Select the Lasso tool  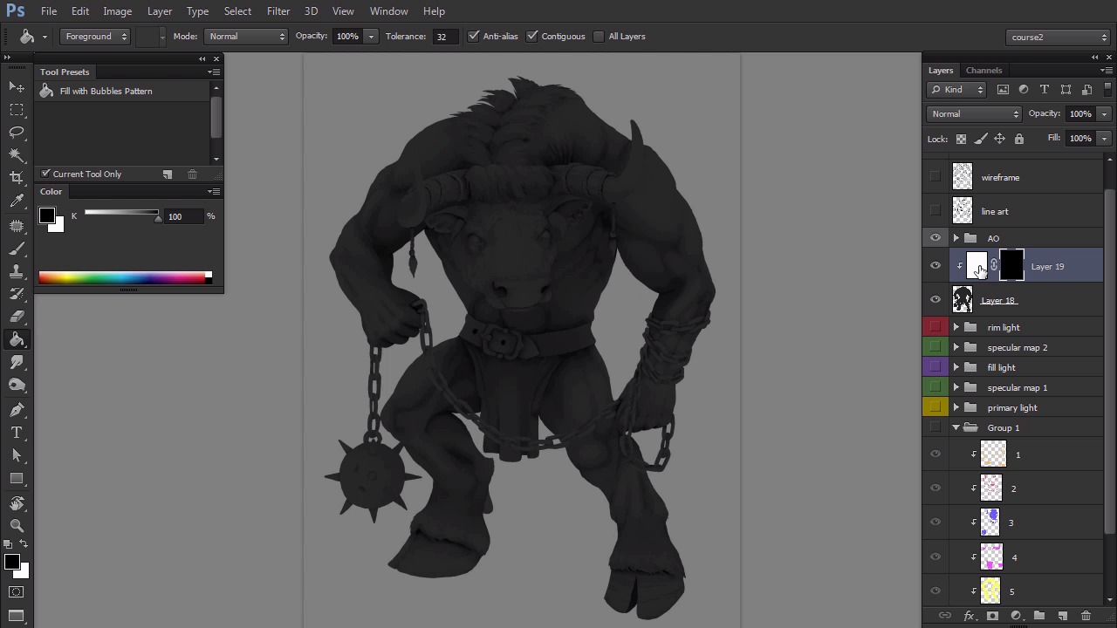pos(17,133)
